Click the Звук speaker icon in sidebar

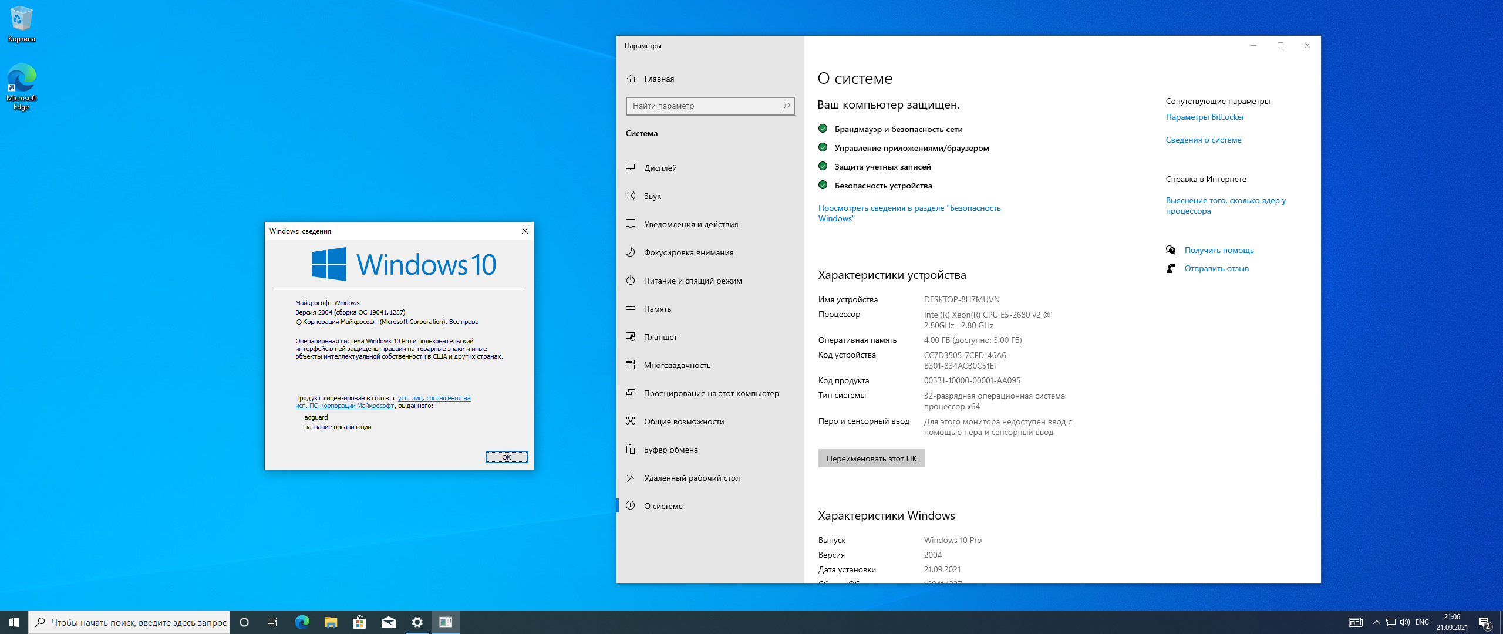(x=631, y=195)
